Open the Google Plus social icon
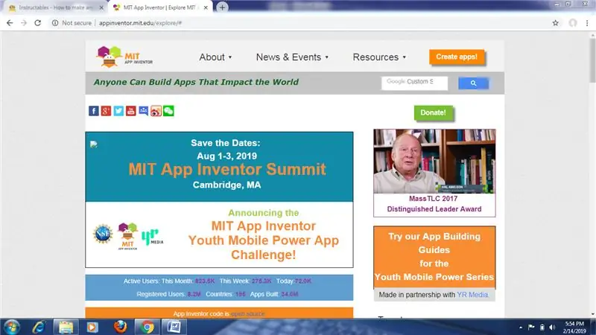 (x=106, y=111)
